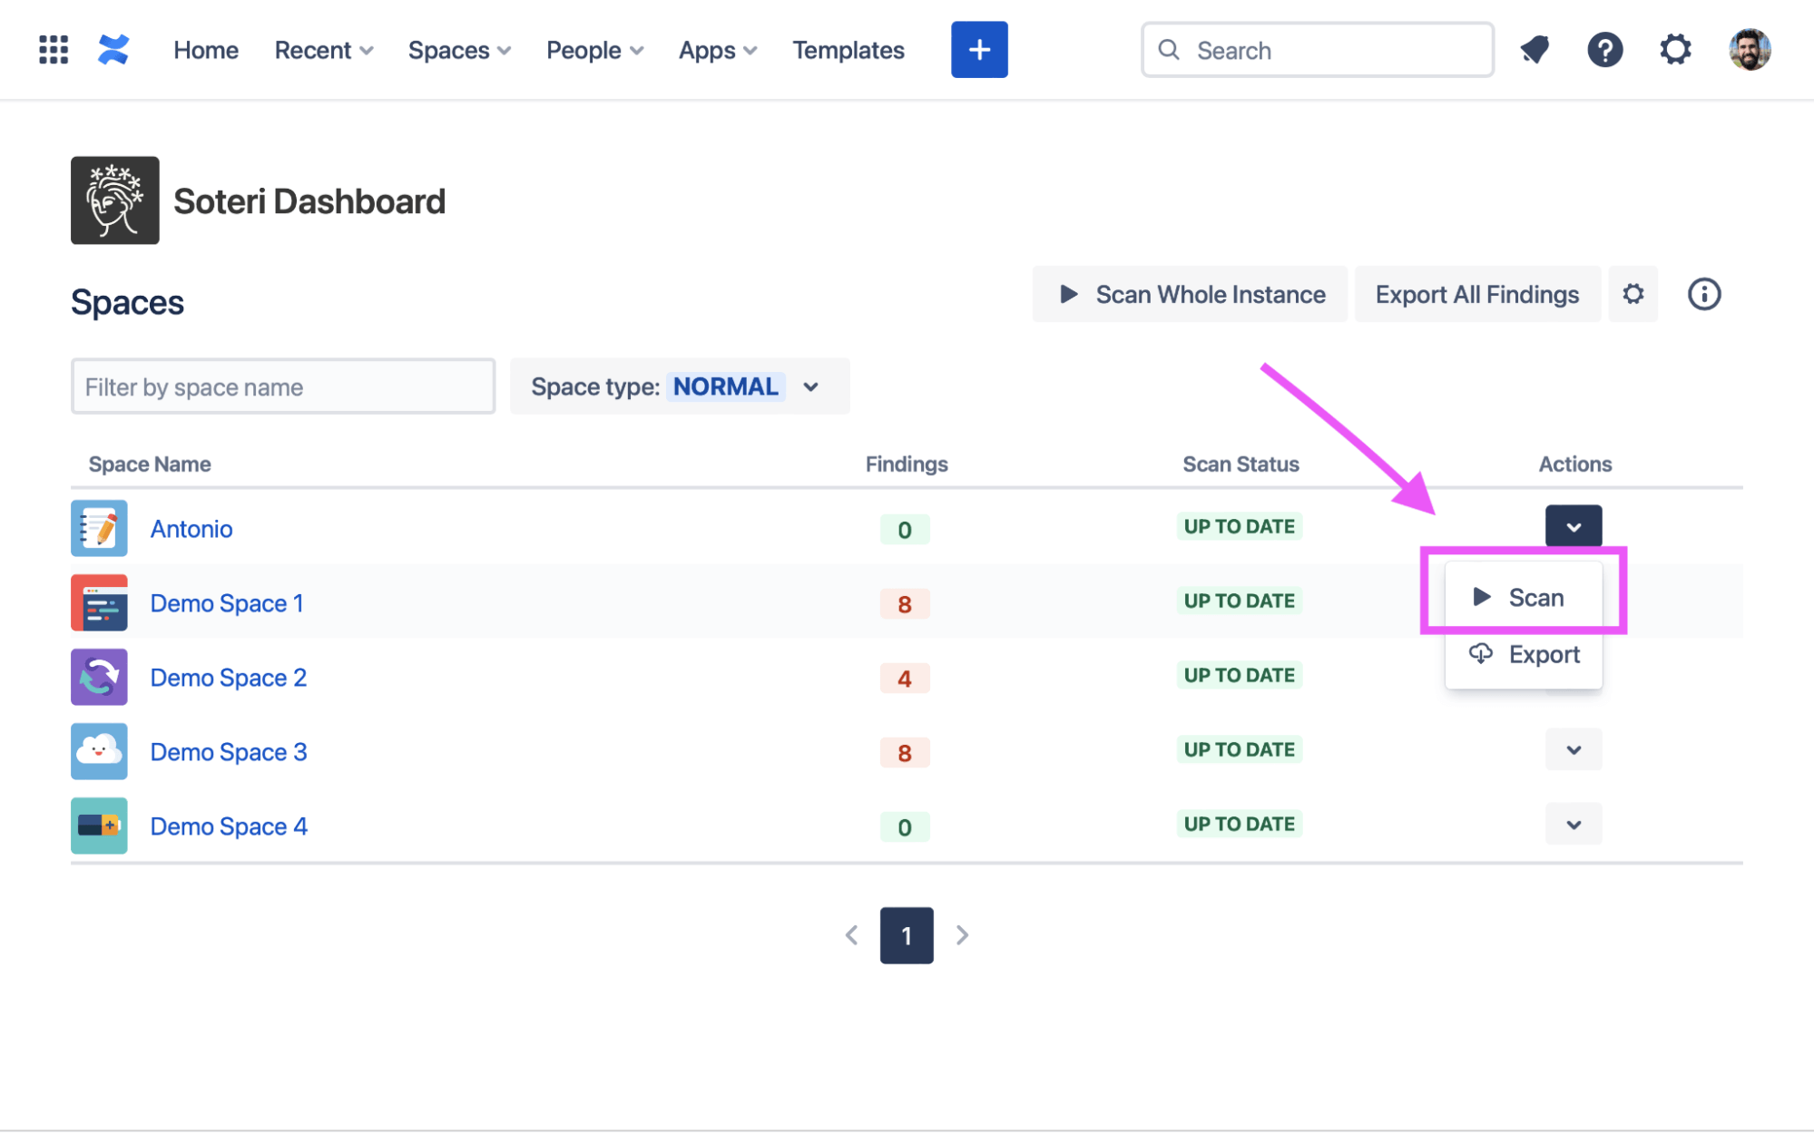
Task: Click the Scan Status column header
Action: tap(1240, 464)
